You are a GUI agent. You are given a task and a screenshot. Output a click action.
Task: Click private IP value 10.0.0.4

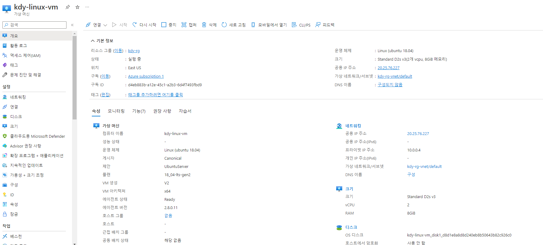[414, 150]
